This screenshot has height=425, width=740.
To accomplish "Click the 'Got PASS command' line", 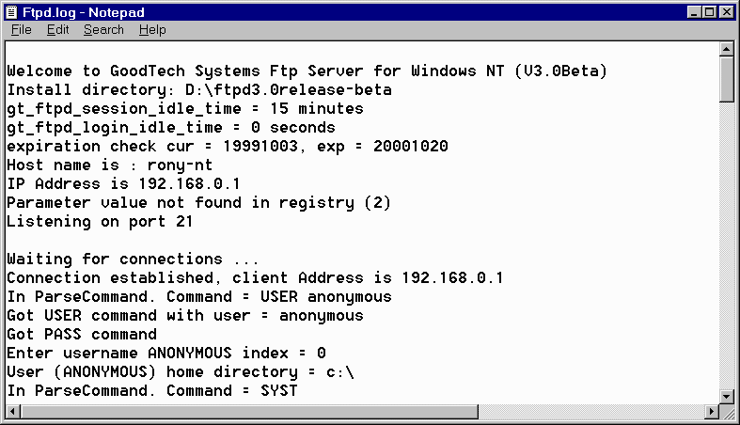I will (82, 335).
